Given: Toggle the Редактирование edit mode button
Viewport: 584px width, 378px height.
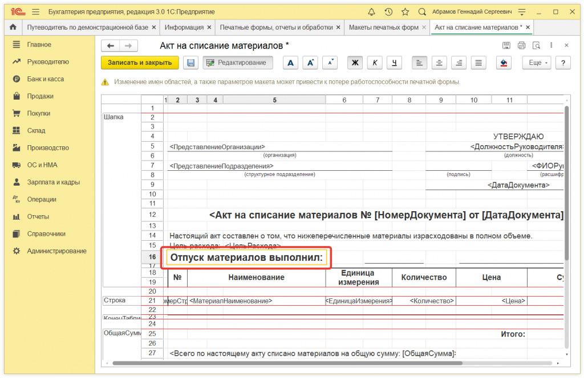Looking at the screenshot, I should 238,63.
